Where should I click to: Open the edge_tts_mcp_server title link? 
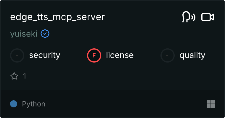[57, 17]
